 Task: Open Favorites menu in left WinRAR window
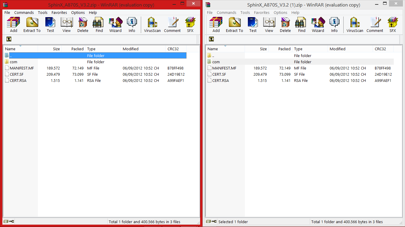click(x=59, y=13)
